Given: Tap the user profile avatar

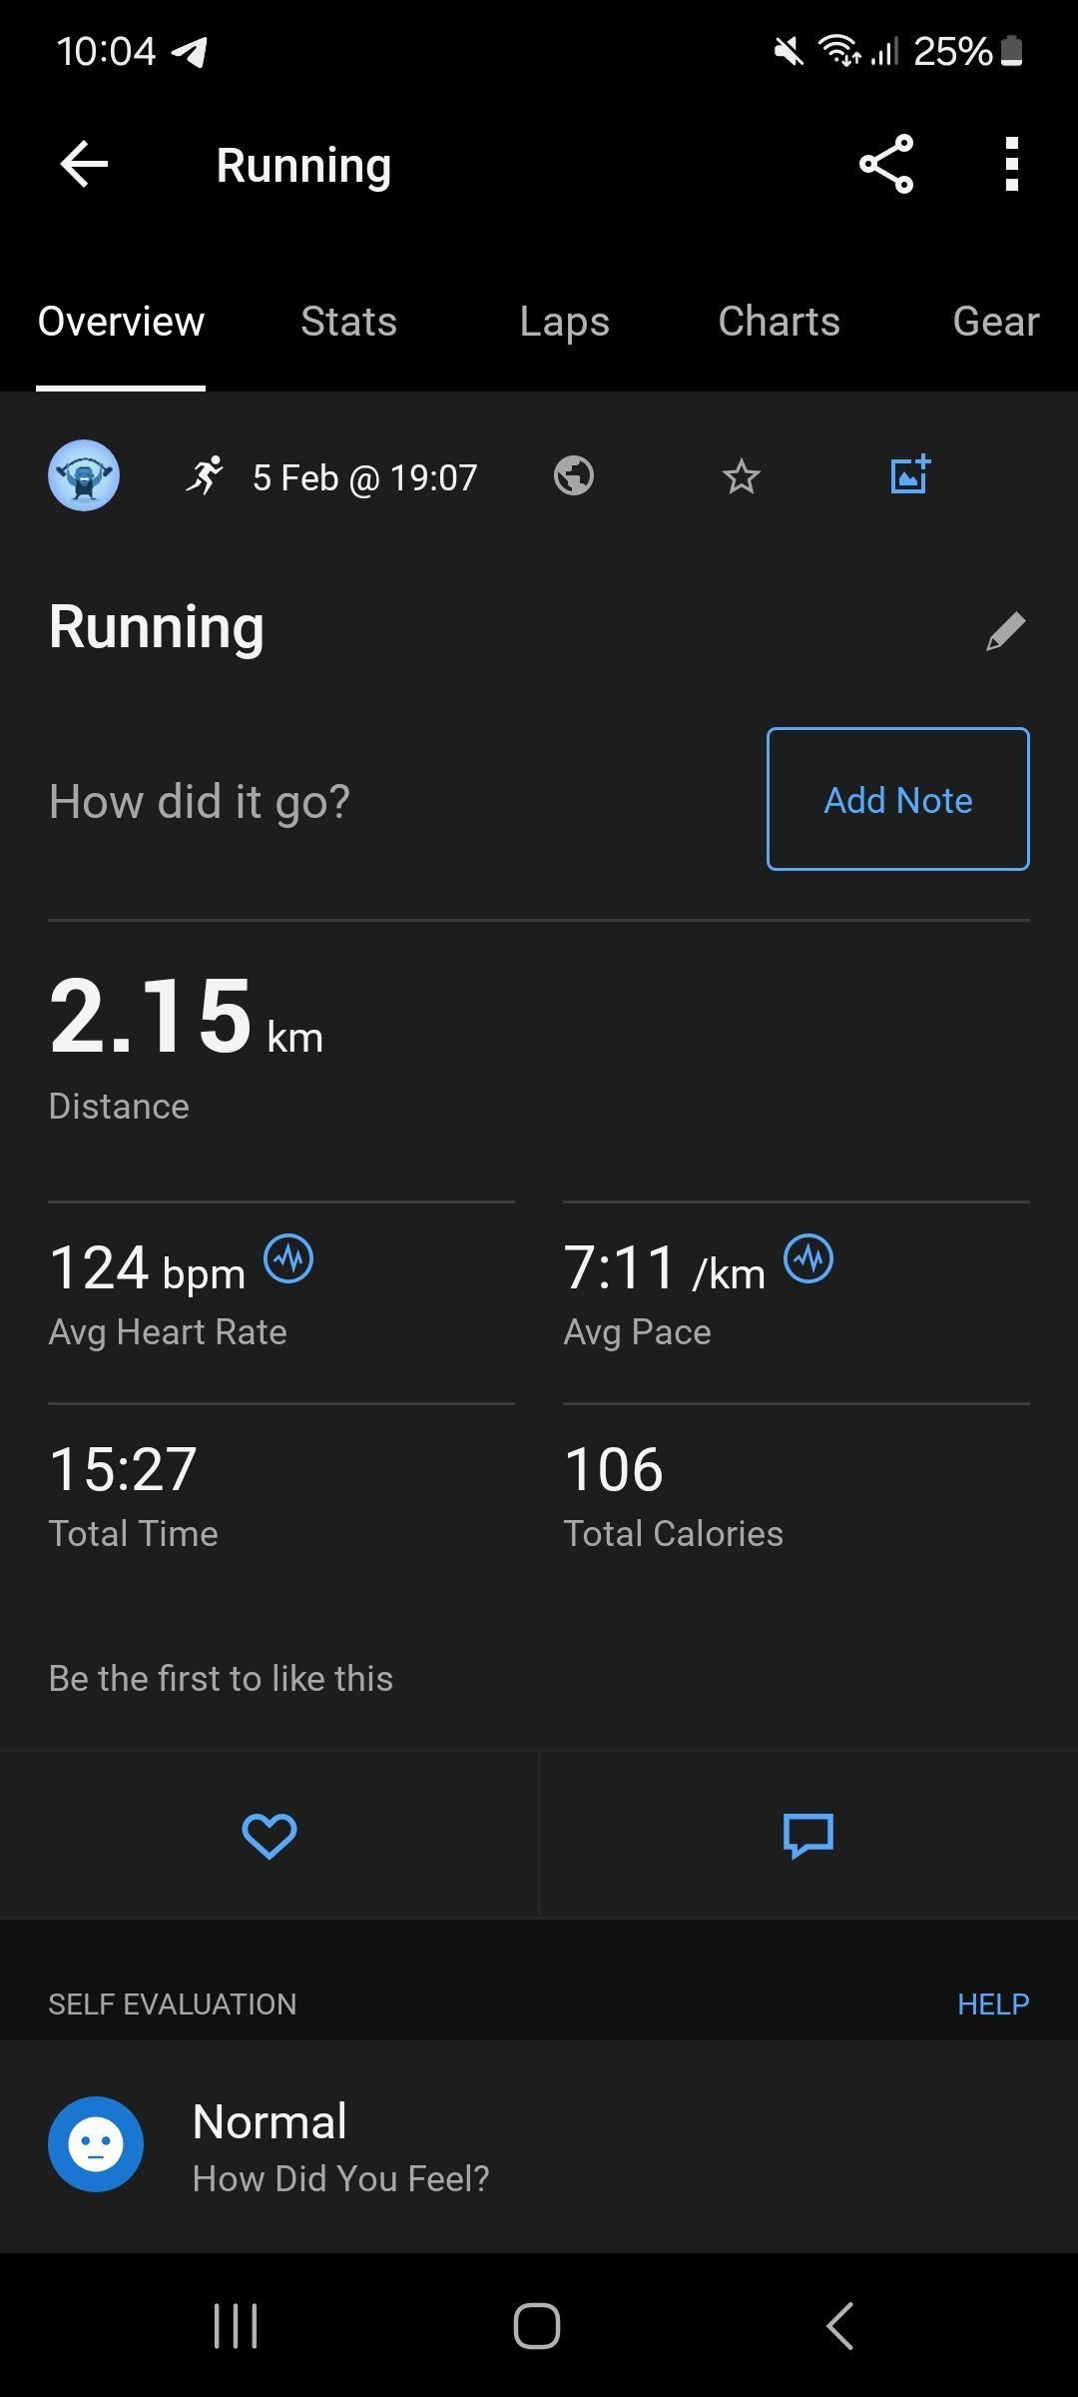Looking at the screenshot, I should (84, 475).
